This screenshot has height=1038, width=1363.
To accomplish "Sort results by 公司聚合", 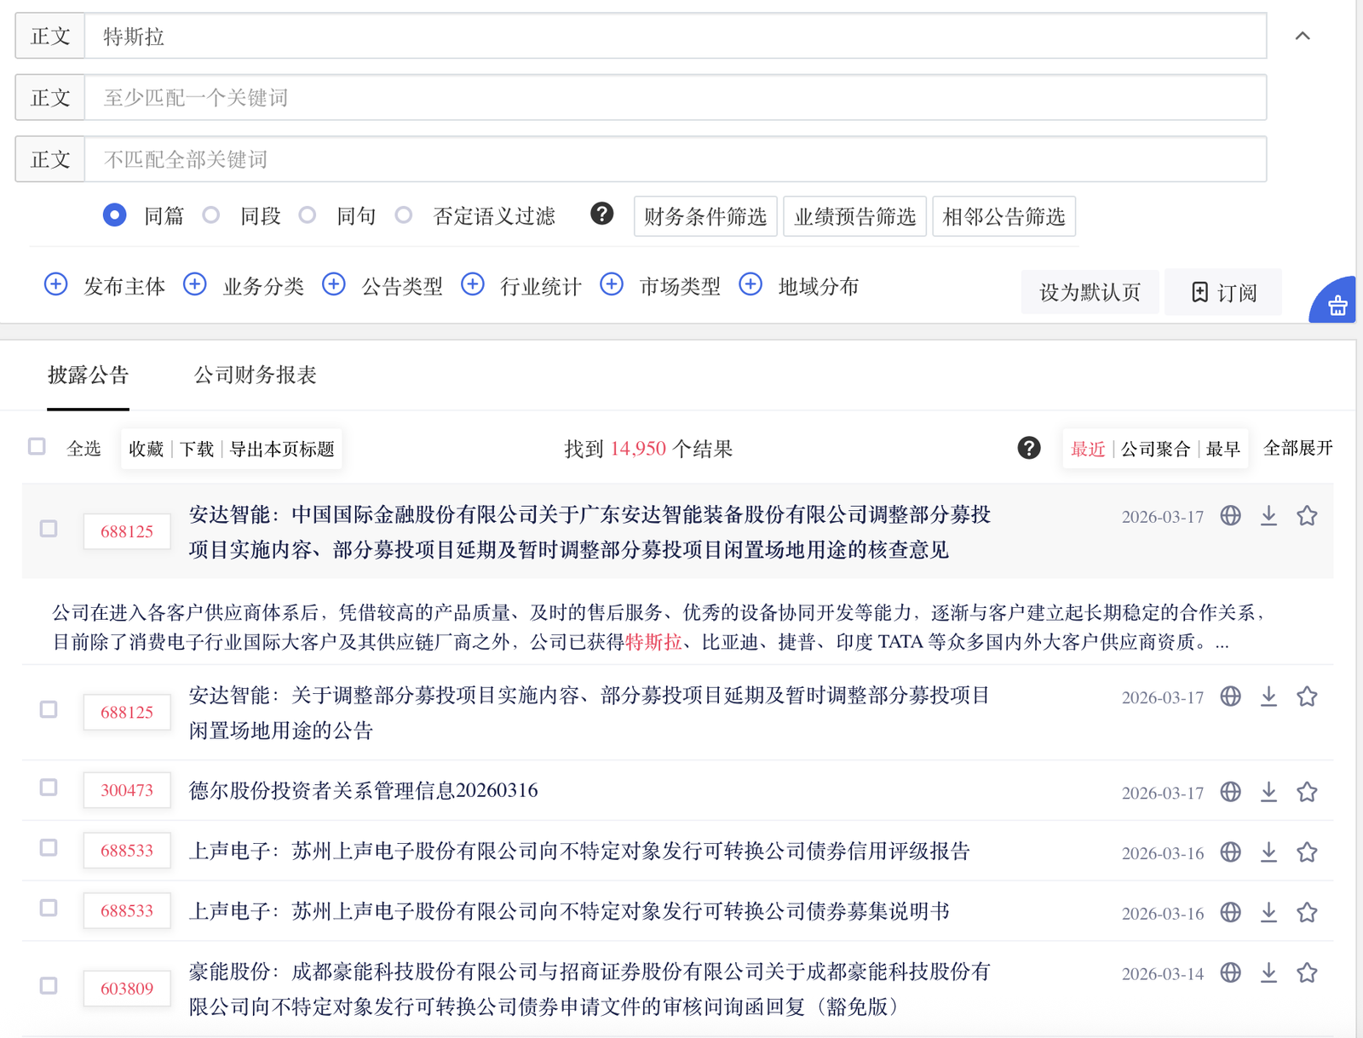I will 1156,449.
